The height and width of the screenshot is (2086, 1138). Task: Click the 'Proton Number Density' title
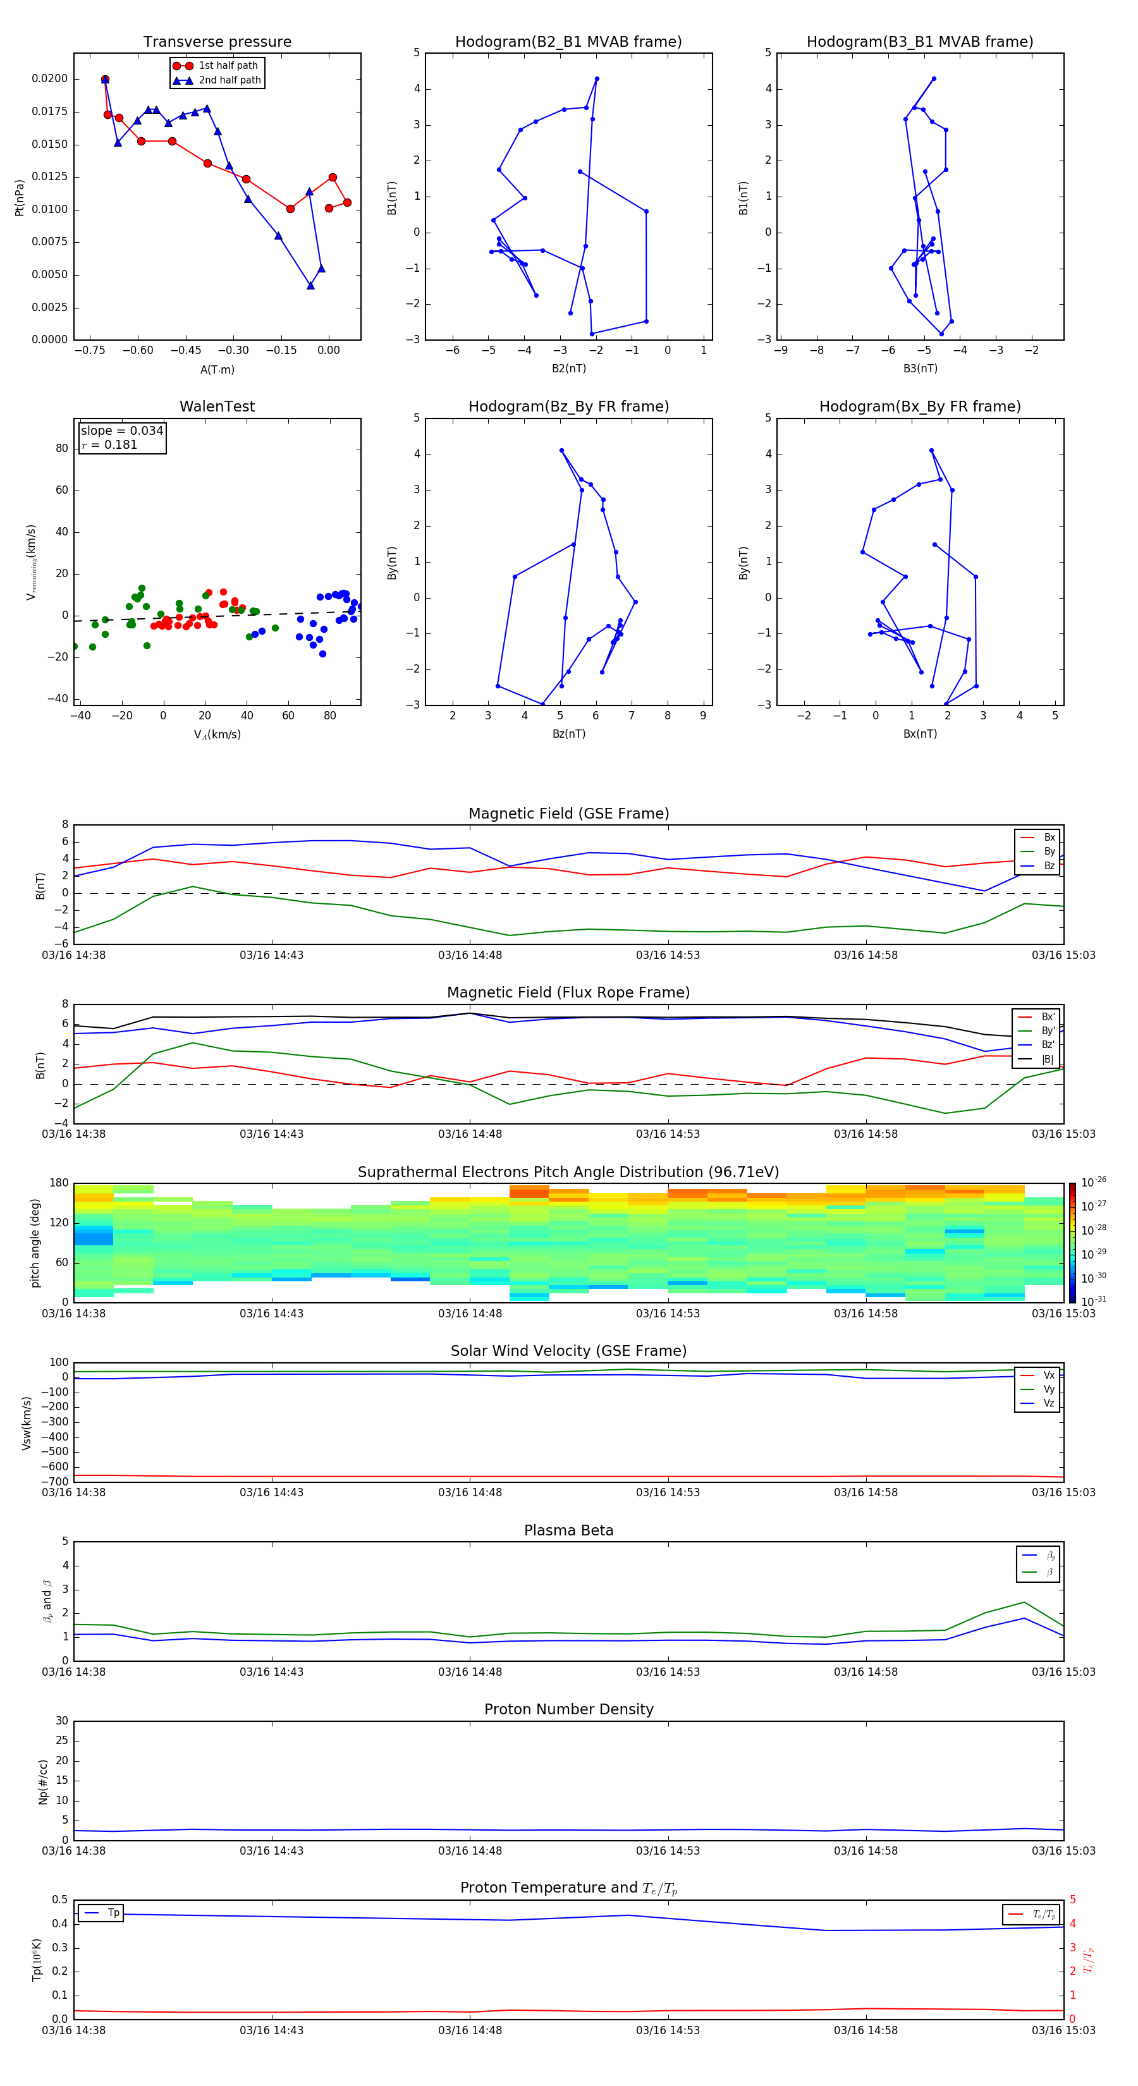click(568, 1709)
